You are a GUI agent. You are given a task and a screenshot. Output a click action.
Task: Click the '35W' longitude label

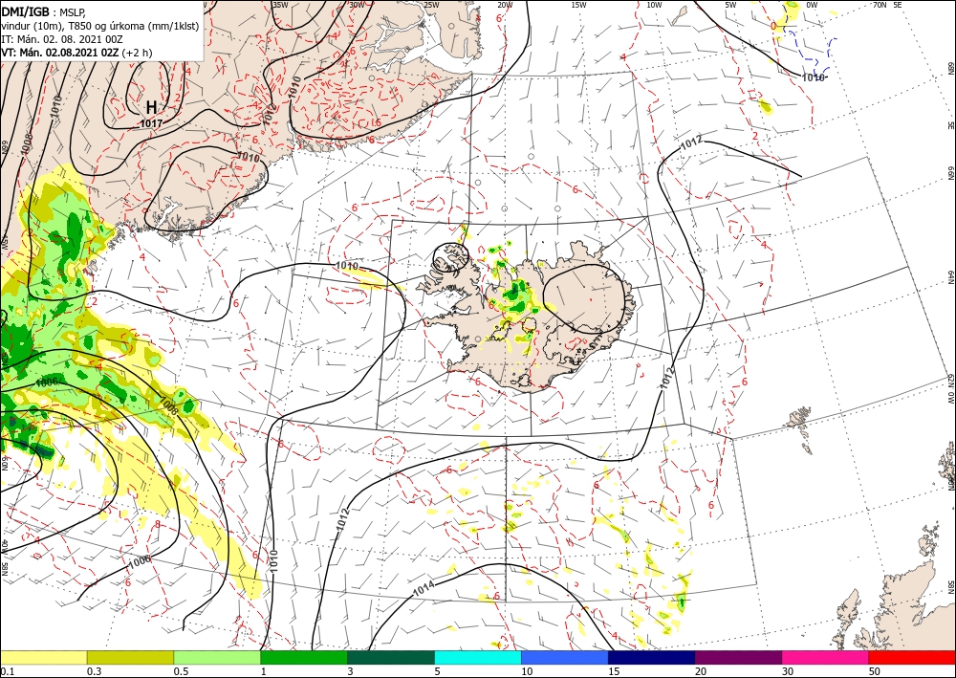click(x=280, y=5)
